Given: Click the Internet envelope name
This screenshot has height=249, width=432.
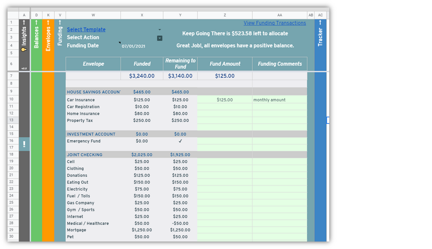Looking at the screenshot, I should [x=75, y=216].
